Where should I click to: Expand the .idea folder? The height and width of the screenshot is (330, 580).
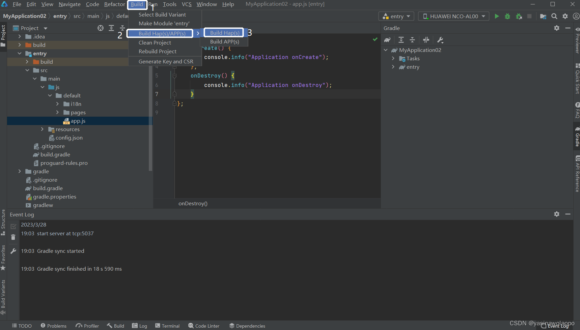[x=20, y=36]
